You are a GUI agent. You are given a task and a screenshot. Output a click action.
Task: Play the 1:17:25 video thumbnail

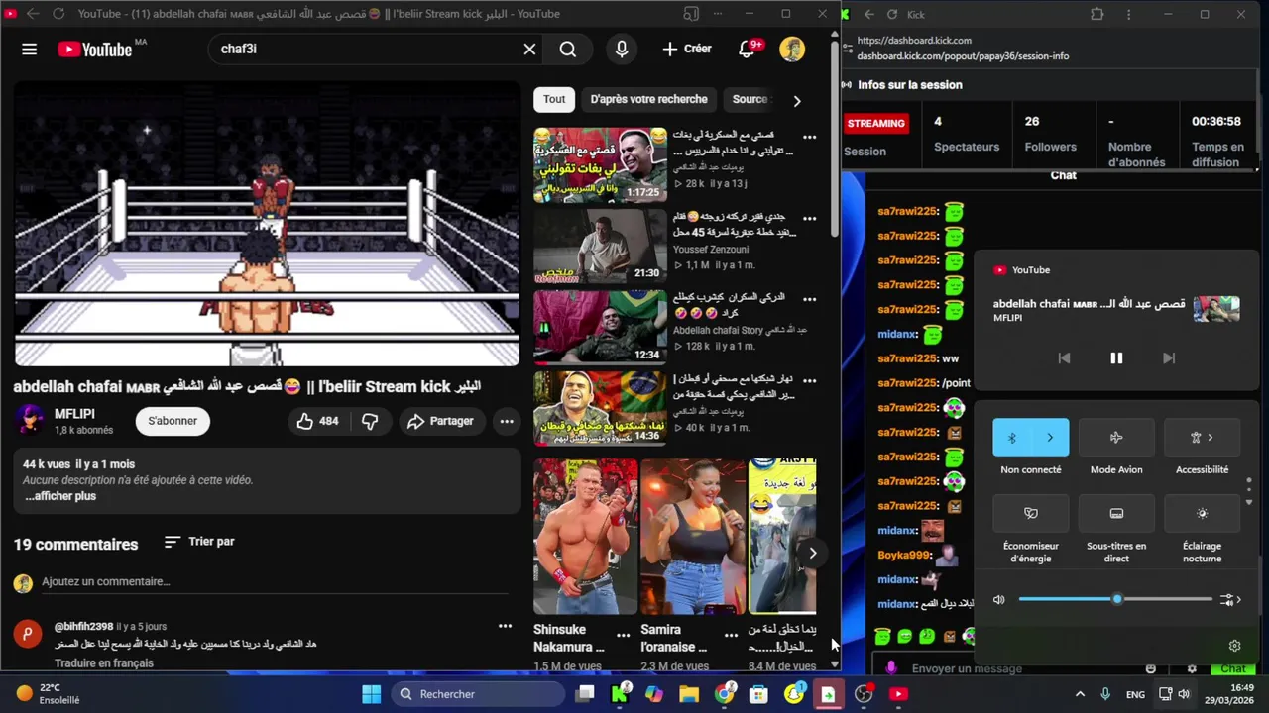pos(600,164)
